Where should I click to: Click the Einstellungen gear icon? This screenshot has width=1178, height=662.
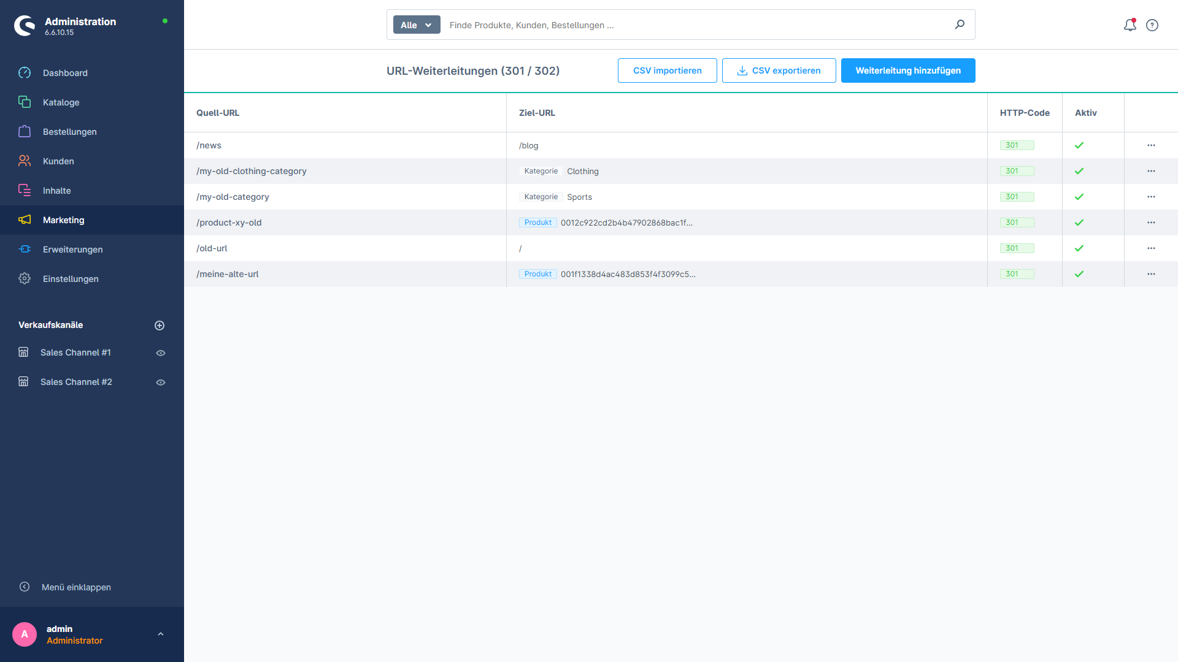click(25, 279)
